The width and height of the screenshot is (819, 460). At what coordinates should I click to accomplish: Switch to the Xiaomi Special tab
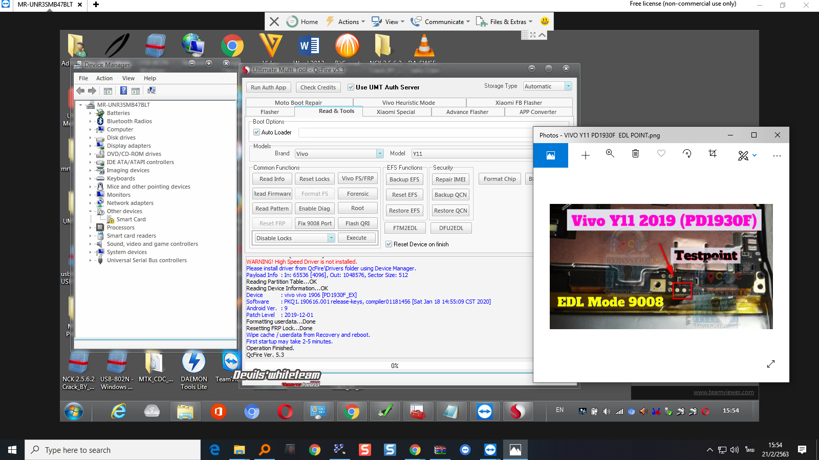[x=396, y=112]
